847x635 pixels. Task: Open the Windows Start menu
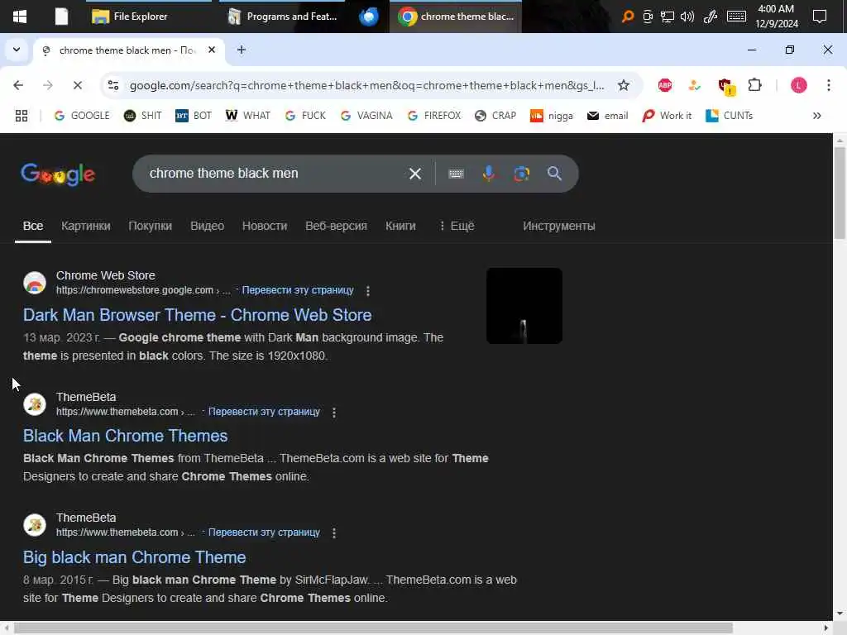pos(20,17)
